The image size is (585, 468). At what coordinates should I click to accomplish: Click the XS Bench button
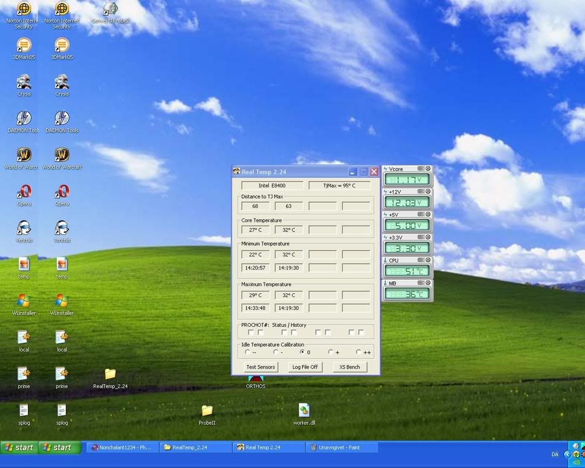(350, 367)
